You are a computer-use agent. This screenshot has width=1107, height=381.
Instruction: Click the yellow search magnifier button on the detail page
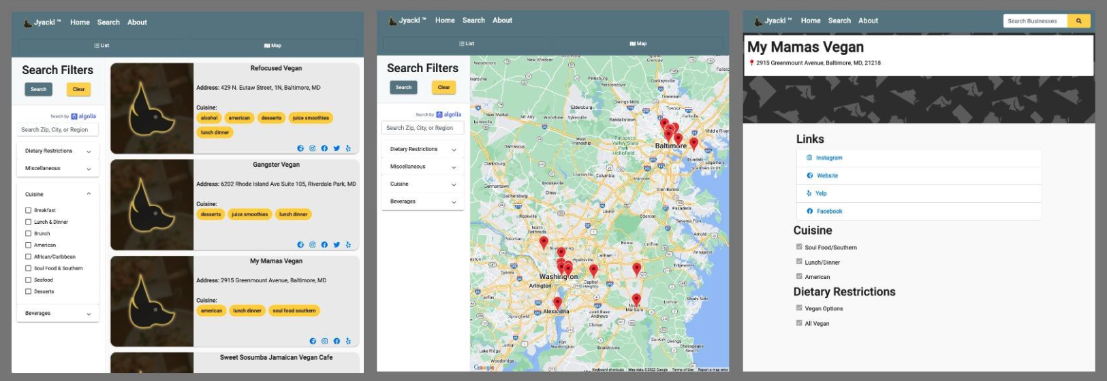[1078, 21]
